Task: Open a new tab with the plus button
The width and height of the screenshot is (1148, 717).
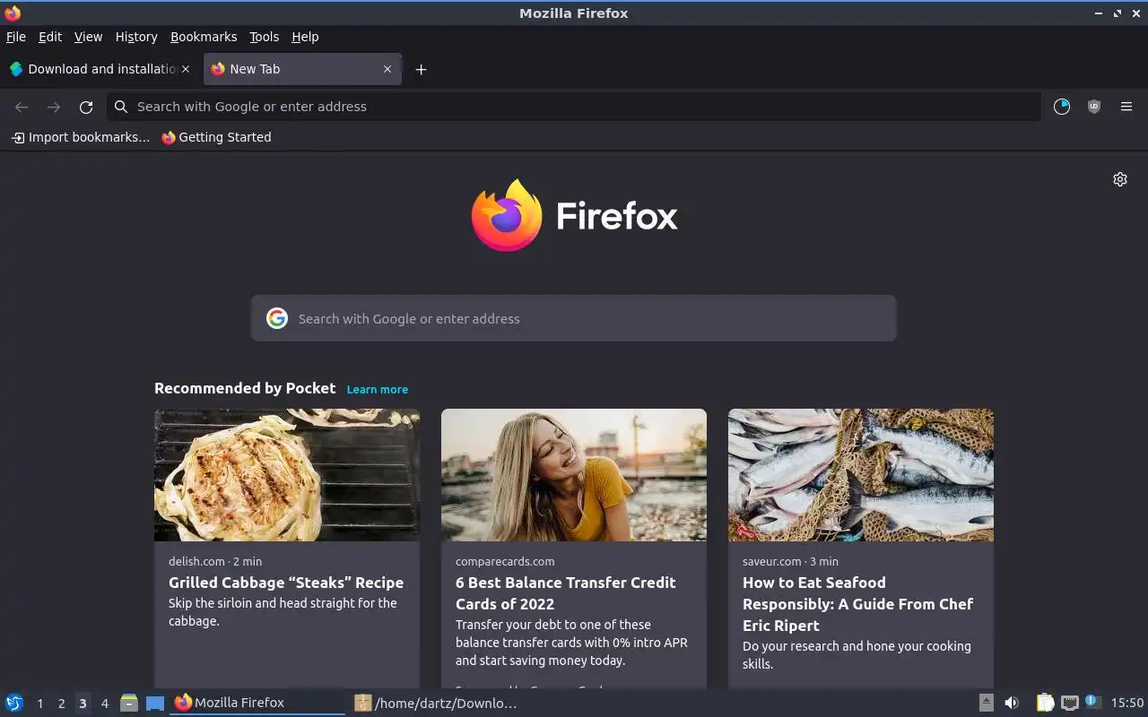Action: 421,69
